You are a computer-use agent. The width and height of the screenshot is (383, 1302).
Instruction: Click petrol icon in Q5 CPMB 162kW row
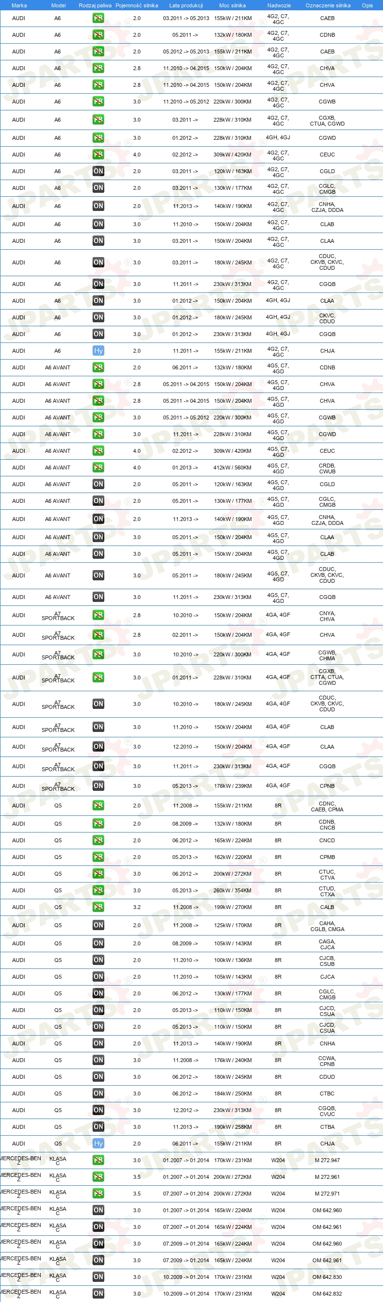(98, 857)
